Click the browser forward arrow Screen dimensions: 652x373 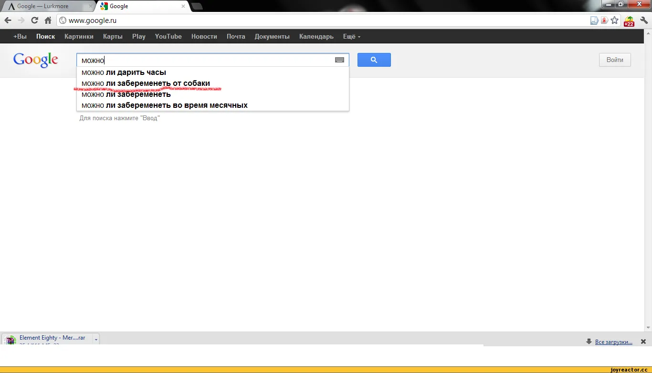pyautogui.click(x=21, y=21)
